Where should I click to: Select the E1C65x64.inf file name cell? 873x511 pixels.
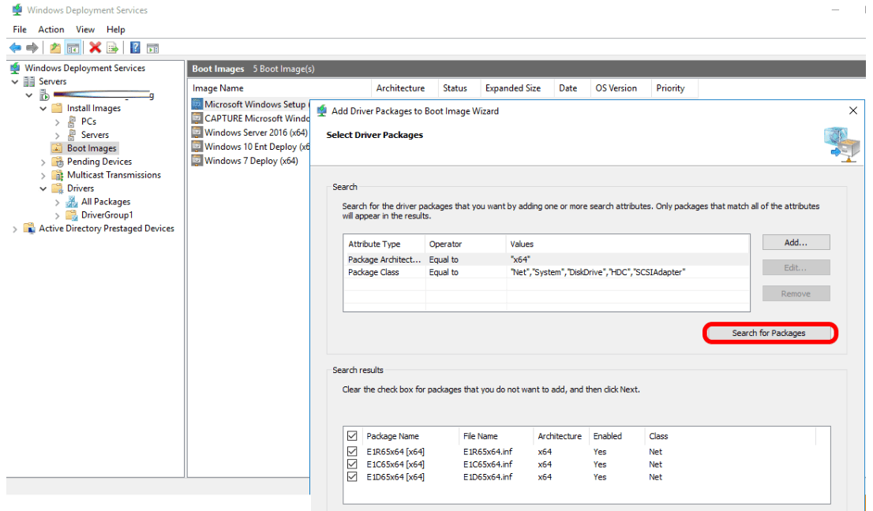click(488, 464)
